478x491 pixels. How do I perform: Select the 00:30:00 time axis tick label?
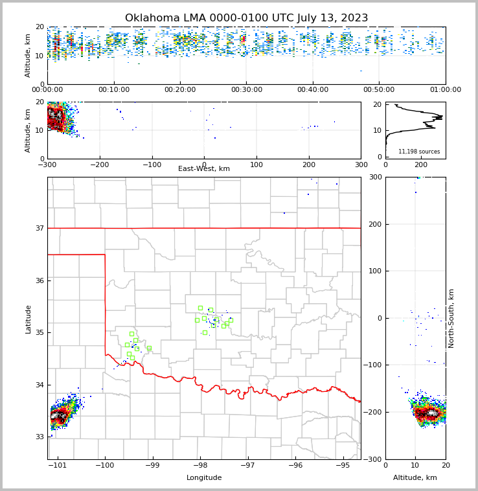coord(246,90)
